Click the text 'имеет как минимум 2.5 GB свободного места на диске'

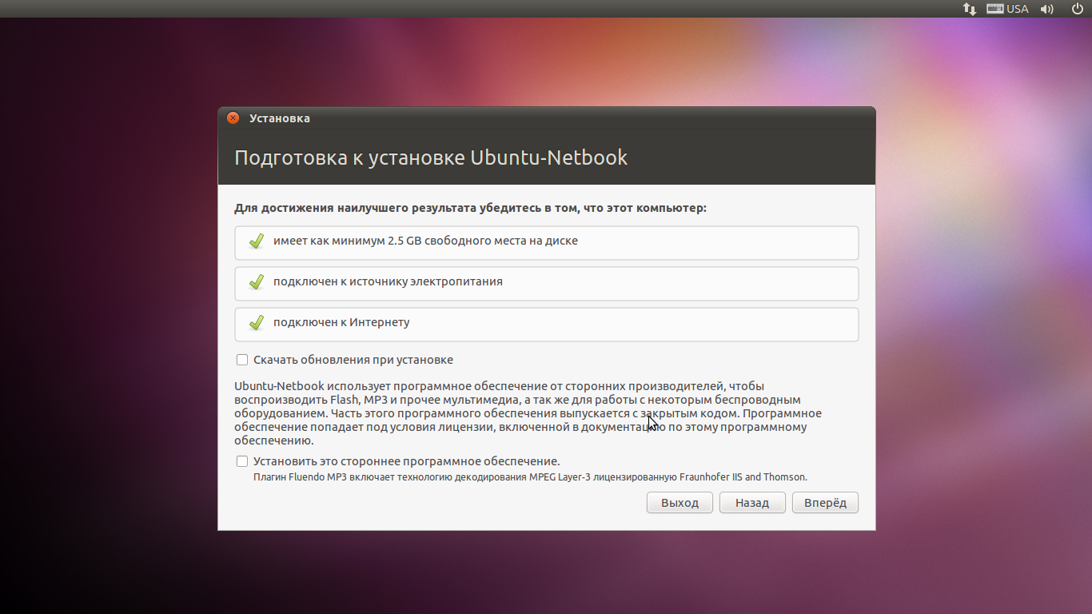point(425,241)
